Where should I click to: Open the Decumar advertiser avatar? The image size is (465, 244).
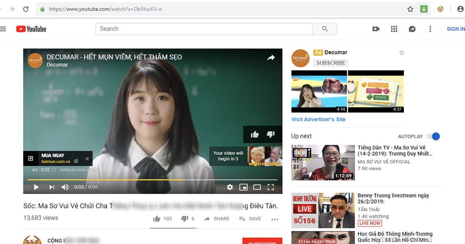tap(300, 58)
